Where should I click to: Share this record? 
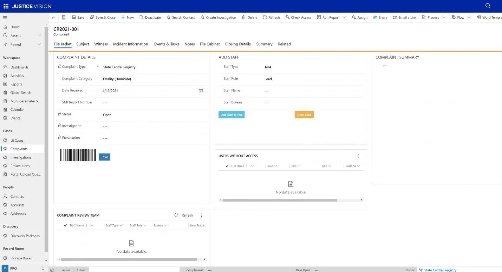click(x=380, y=18)
